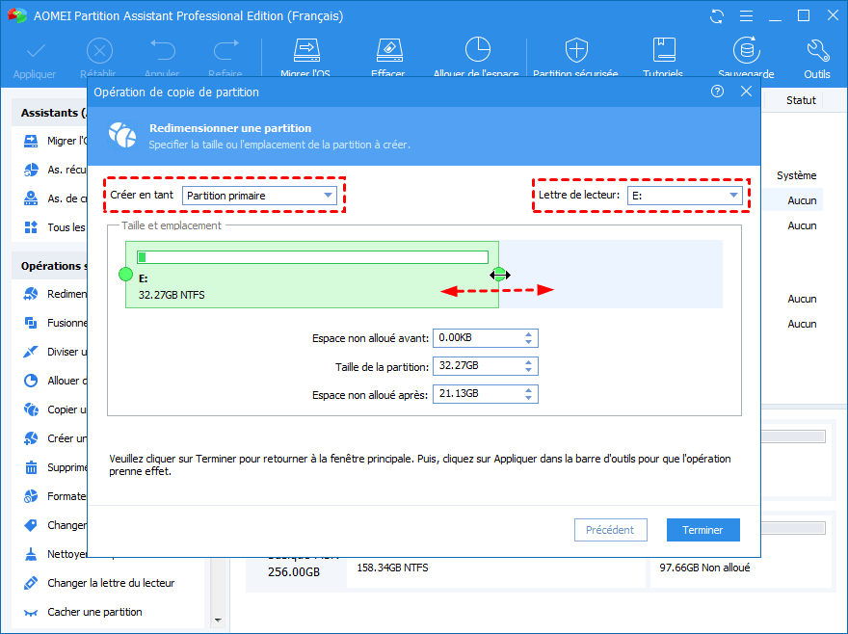Click the E: partition usage bar
Viewport: 848px width, 634px height.
coord(312,257)
